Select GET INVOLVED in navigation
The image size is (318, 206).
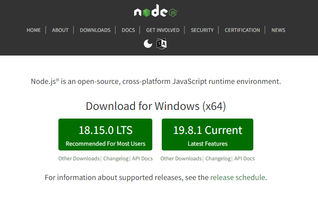(163, 30)
